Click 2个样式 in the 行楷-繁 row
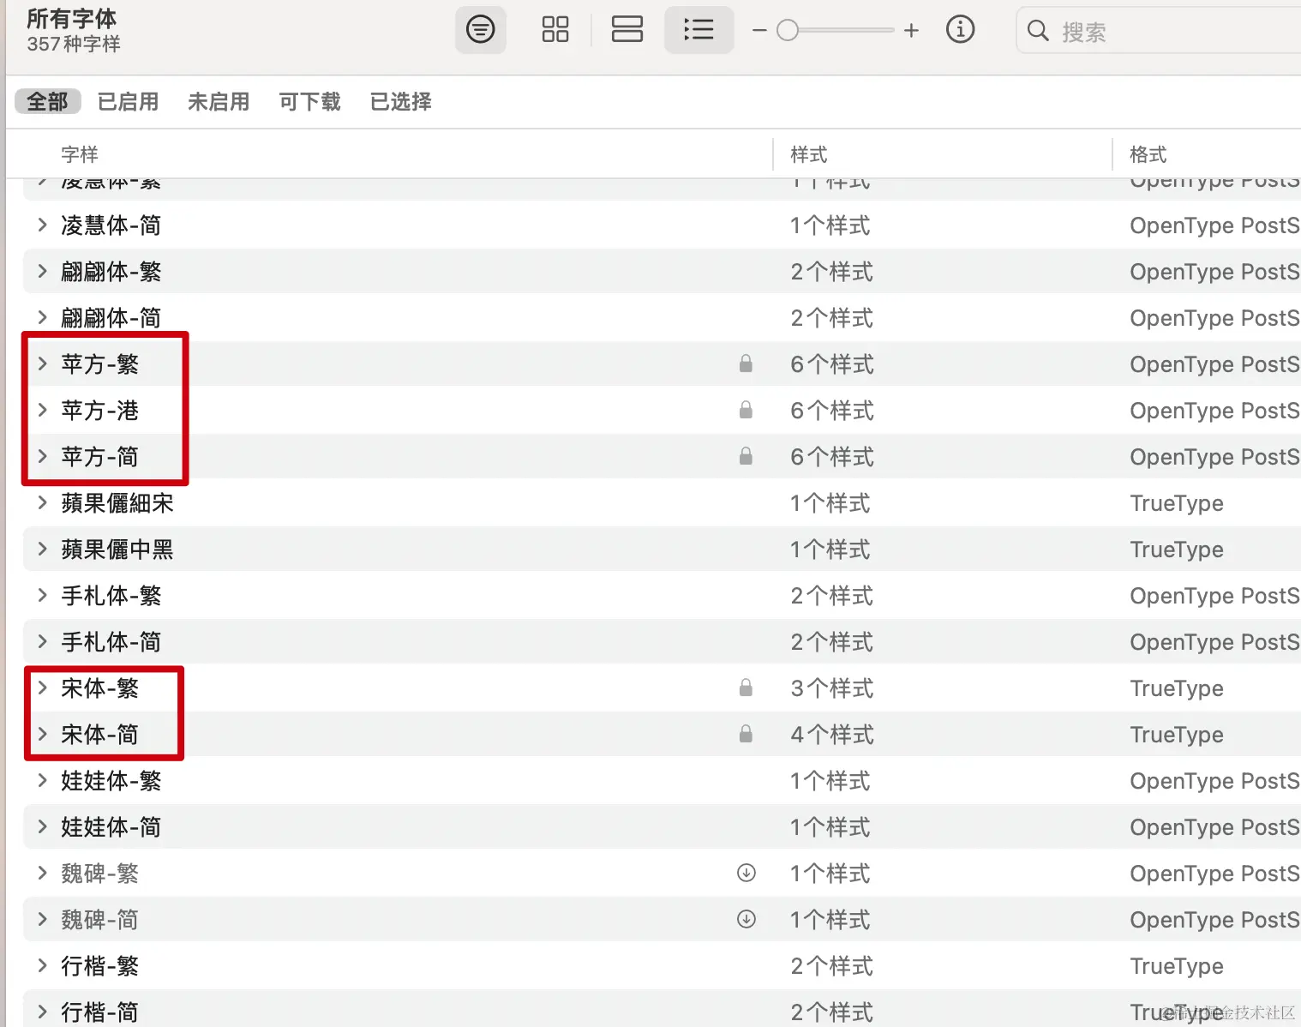The image size is (1301, 1027). click(x=832, y=966)
